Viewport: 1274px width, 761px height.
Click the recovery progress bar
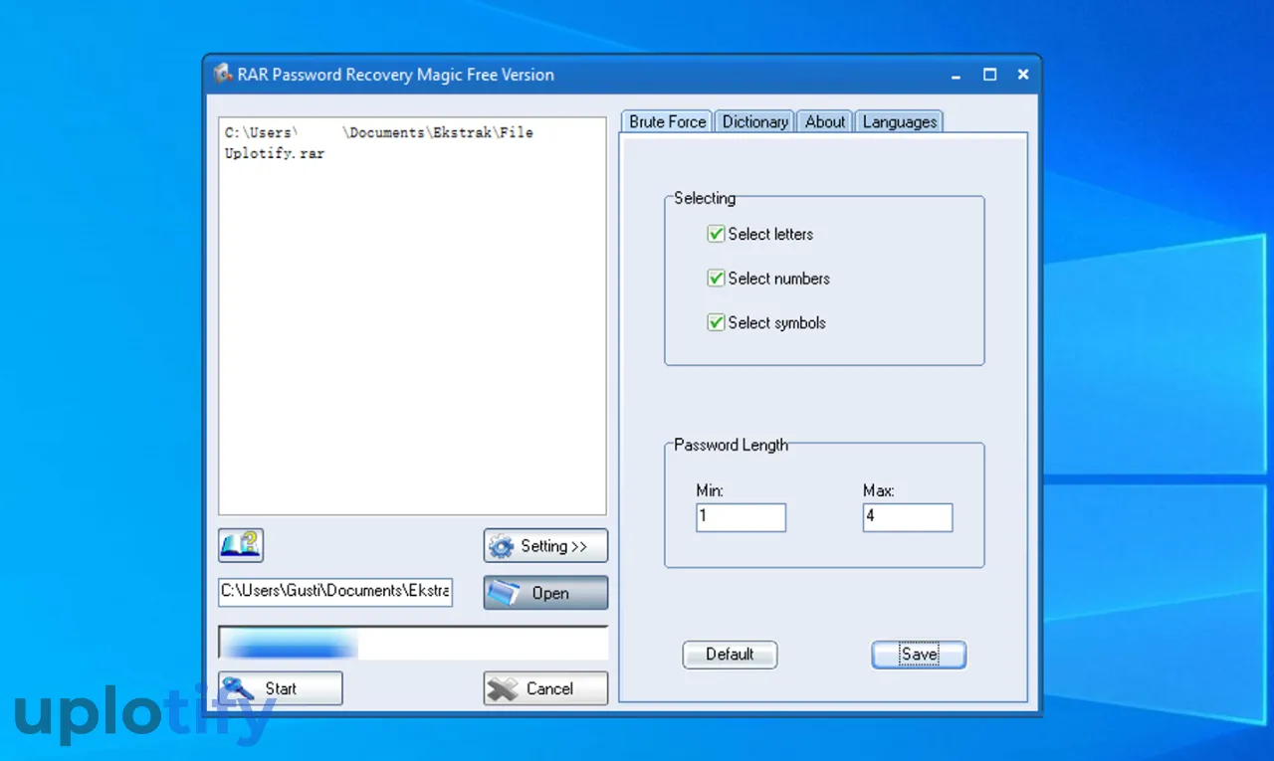click(x=413, y=643)
